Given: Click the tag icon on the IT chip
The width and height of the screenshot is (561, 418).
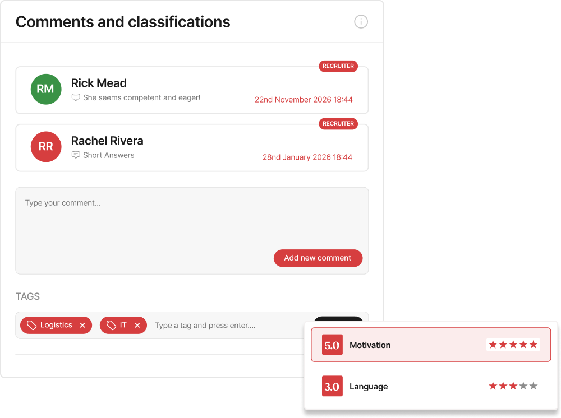Looking at the screenshot, I should [x=111, y=325].
